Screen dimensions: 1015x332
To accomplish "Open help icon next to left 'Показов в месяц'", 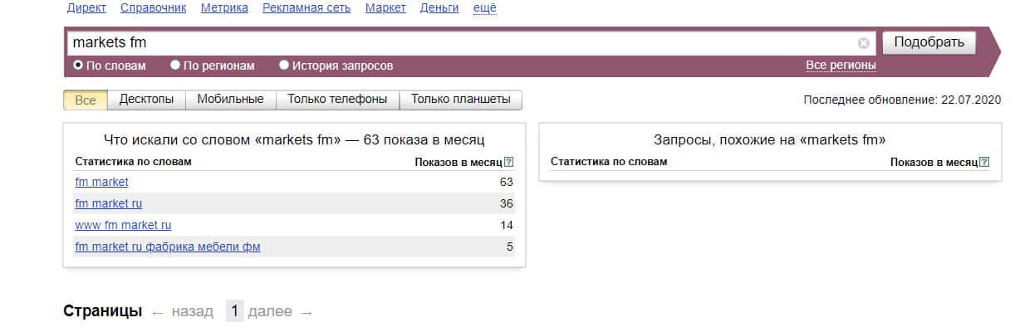I will (509, 162).
